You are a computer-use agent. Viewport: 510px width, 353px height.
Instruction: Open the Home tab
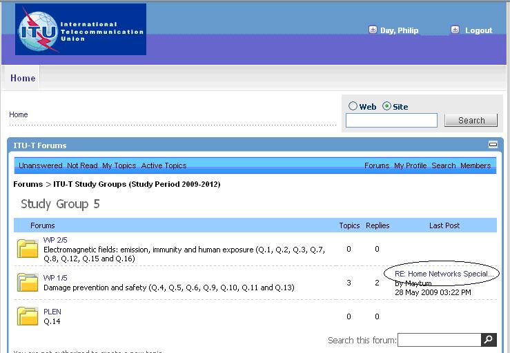tap(23, 78)
